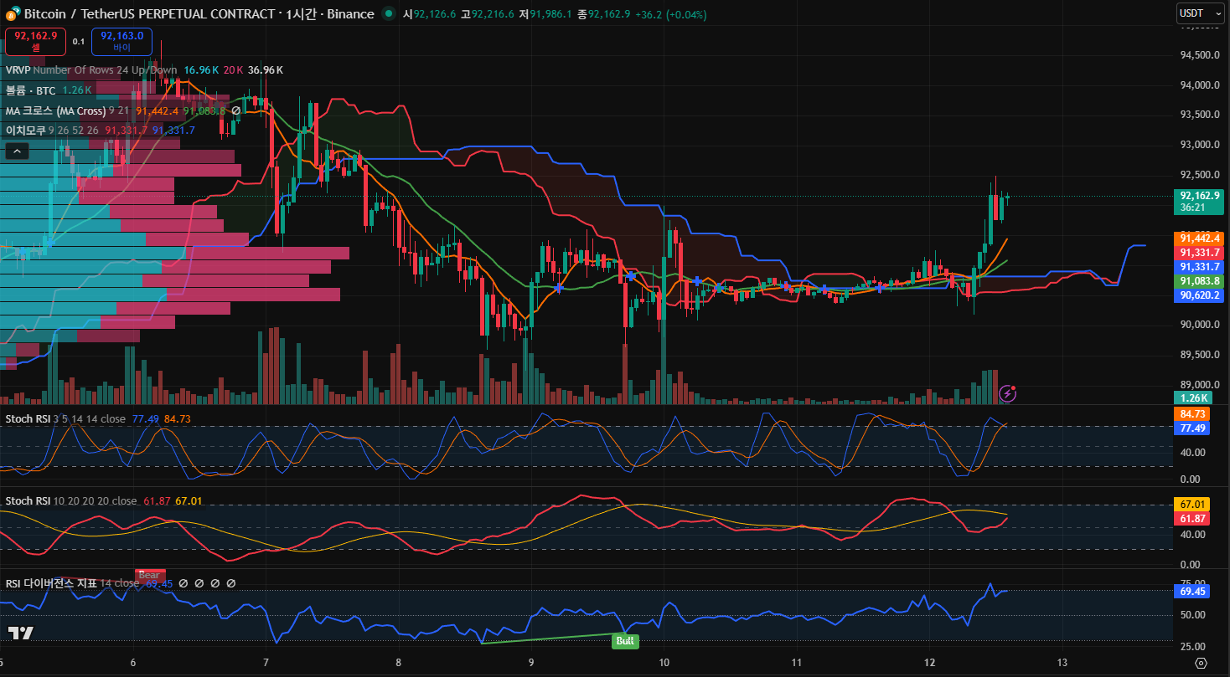Screen dimensions: 1230x677
Task: Click the Bitcoin symbol logo icon
Action: click(x=13, y=14)
